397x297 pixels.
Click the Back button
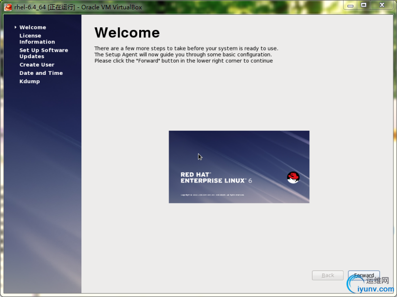(327, 275)
